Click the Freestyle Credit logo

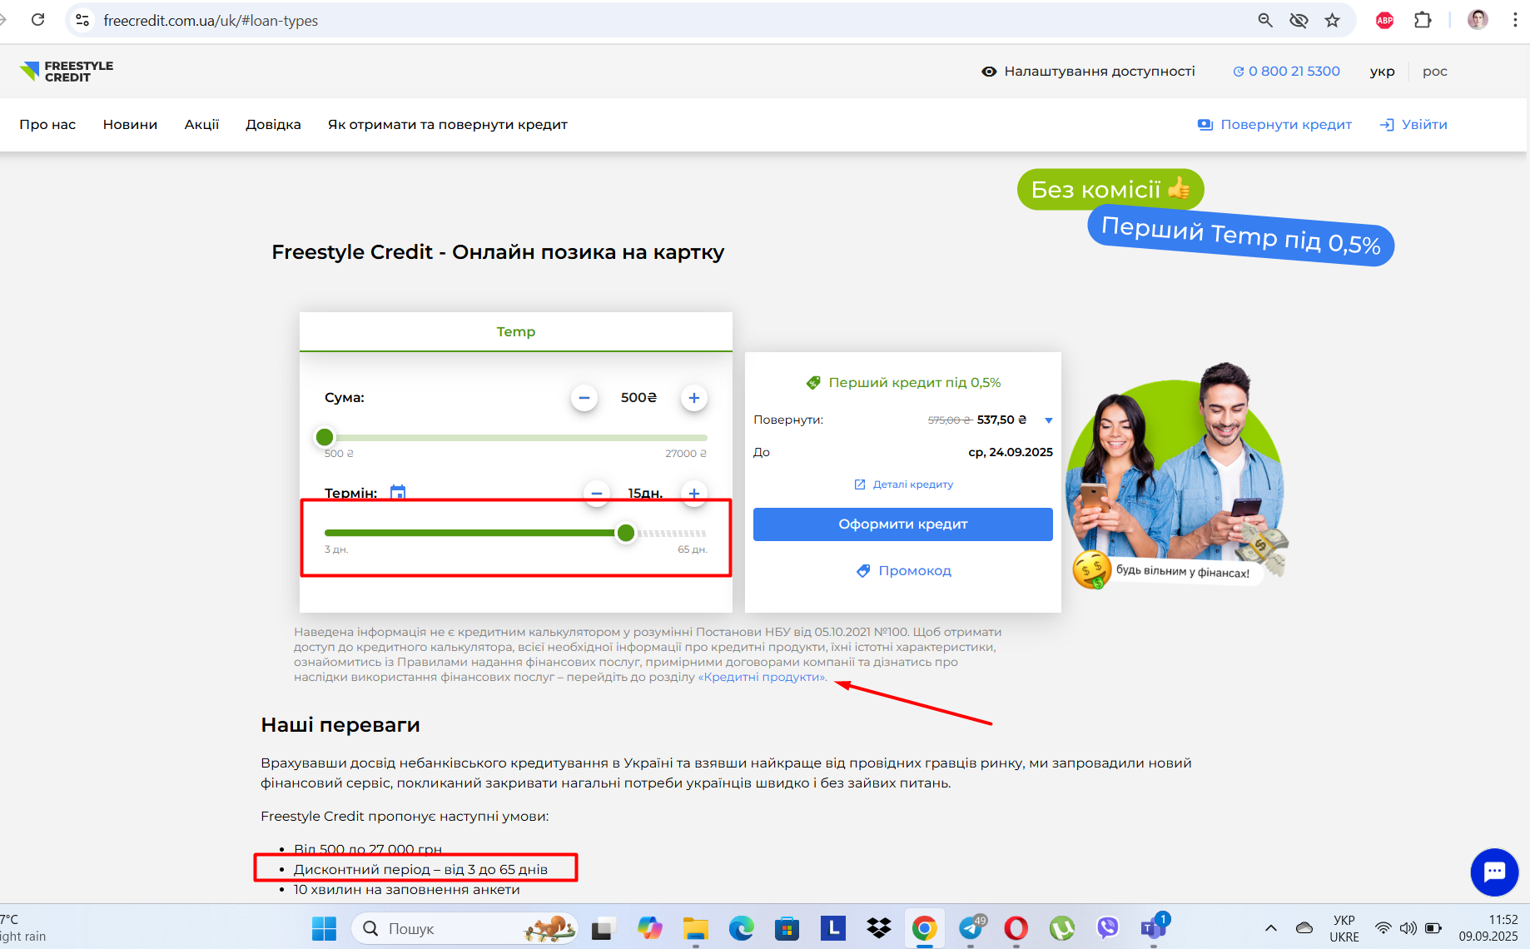point(67,72)
